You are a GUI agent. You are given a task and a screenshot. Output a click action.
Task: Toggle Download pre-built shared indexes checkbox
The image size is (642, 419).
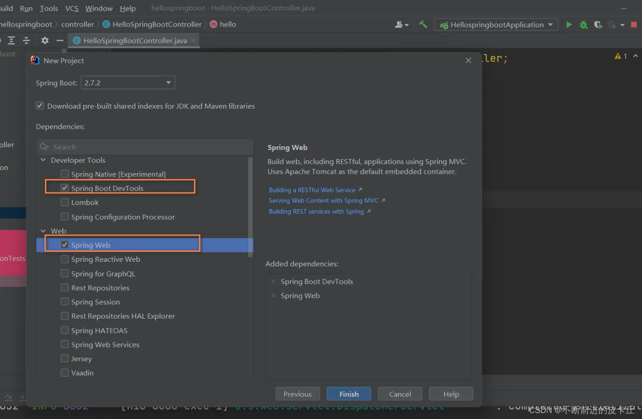40,106
